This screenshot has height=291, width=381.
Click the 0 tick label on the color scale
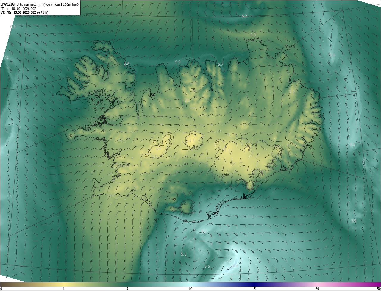click(1, 289)
